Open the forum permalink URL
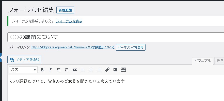224x101 pixels. tap(73, 47)
